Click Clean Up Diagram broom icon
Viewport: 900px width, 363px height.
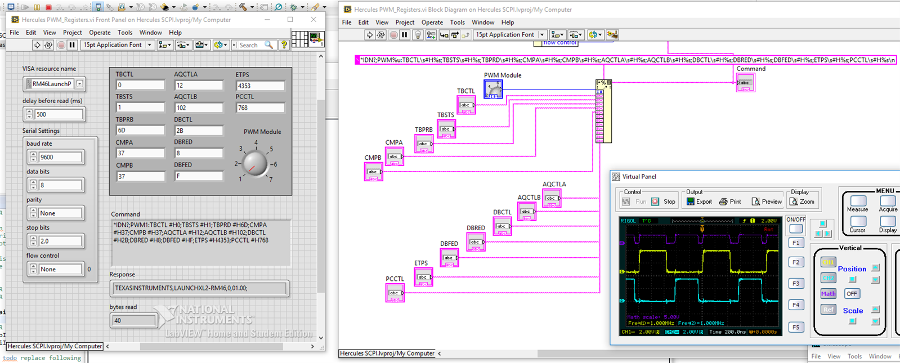(x=612, y=35)
